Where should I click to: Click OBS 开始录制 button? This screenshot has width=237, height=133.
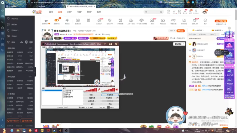click(x=109, y=98)
